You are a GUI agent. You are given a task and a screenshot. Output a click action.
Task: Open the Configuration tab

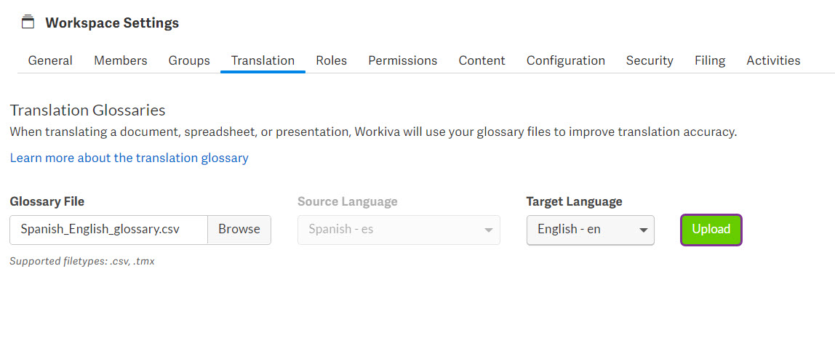[566, 60]
